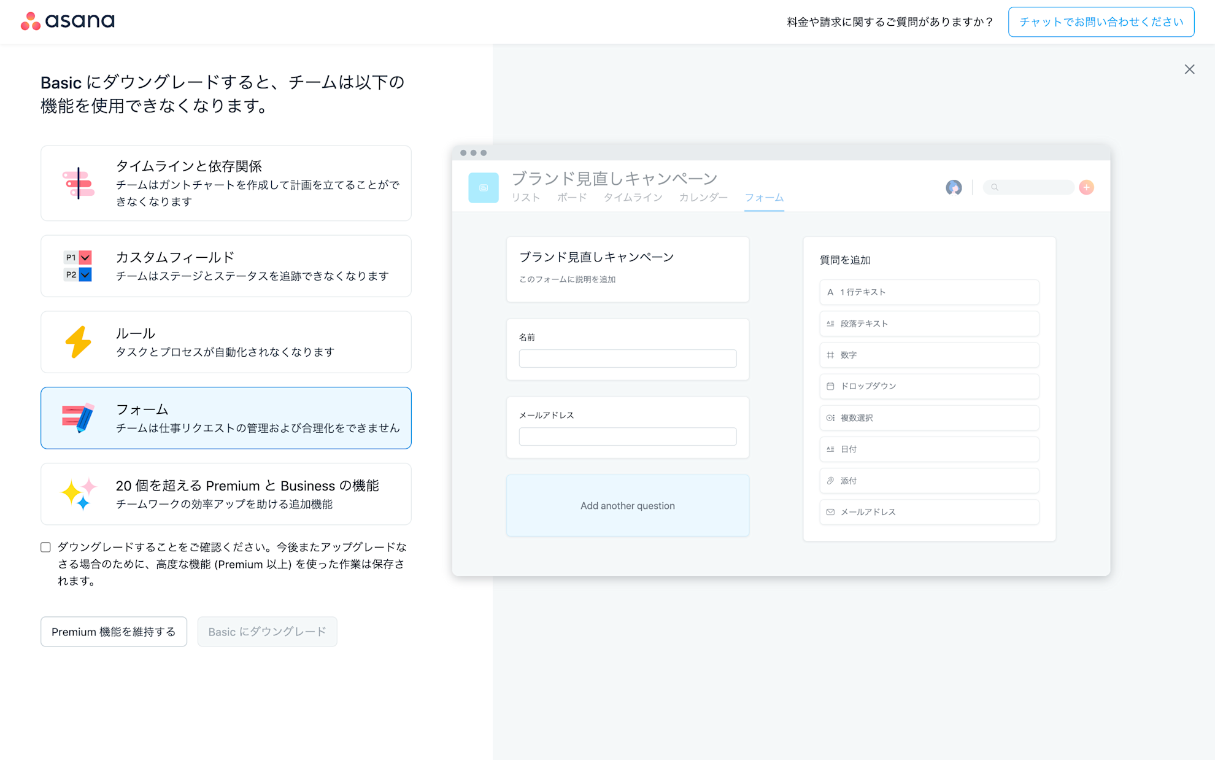Select the リスト tab
The width and height of the screenshot is (1215, 760).
[526, 198]
